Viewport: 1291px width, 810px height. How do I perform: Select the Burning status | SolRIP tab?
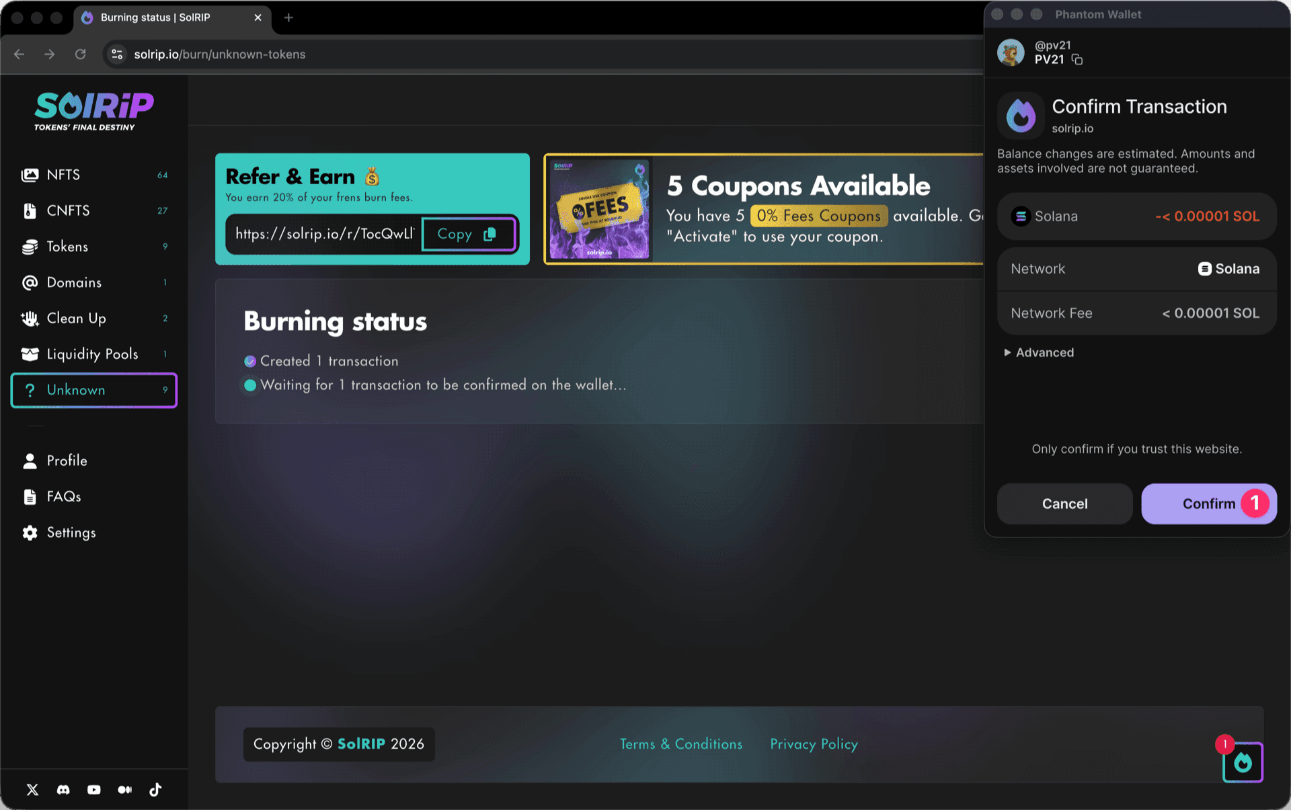click(171, 17)
